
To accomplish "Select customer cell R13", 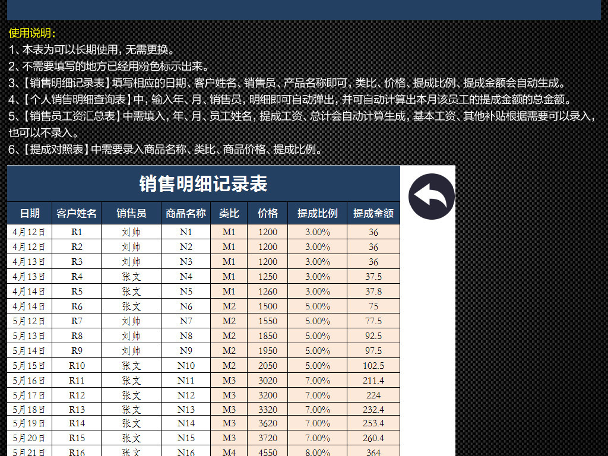I will tap(77, 409).
